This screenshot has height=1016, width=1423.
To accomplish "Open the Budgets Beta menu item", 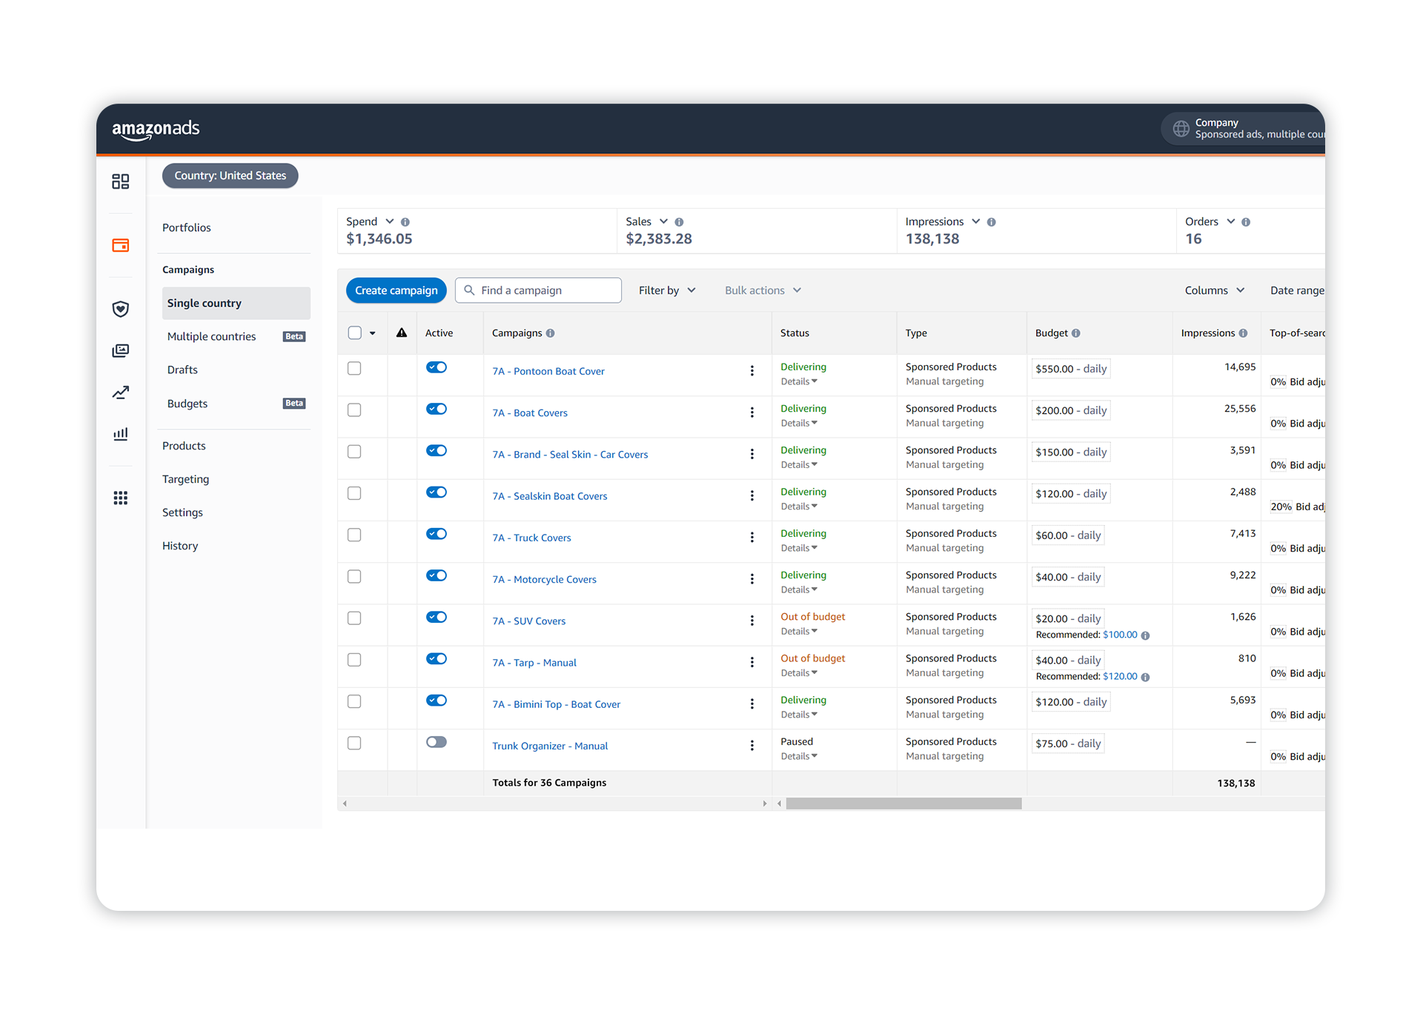I will [187, 403].
